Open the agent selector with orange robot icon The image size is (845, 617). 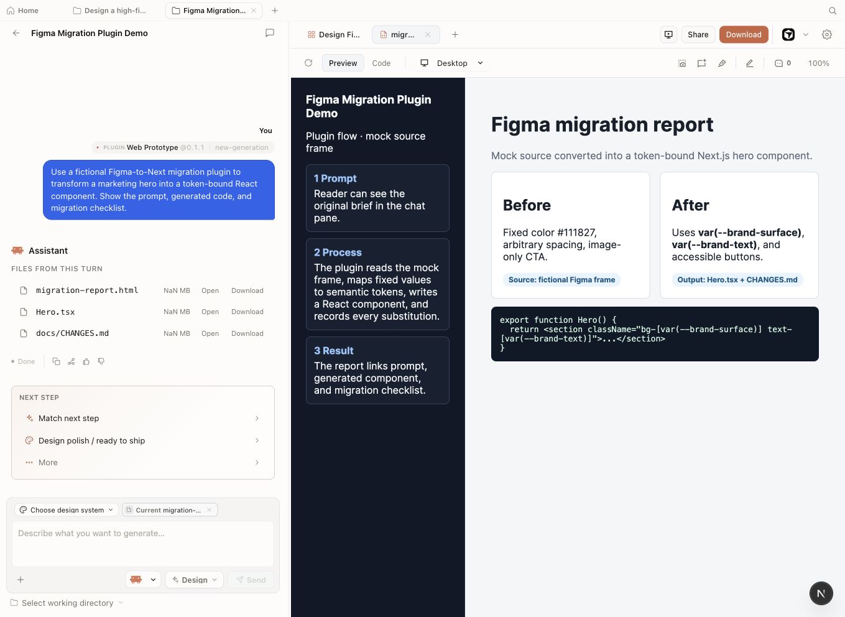pyautogui.click(x=143, y=580)
